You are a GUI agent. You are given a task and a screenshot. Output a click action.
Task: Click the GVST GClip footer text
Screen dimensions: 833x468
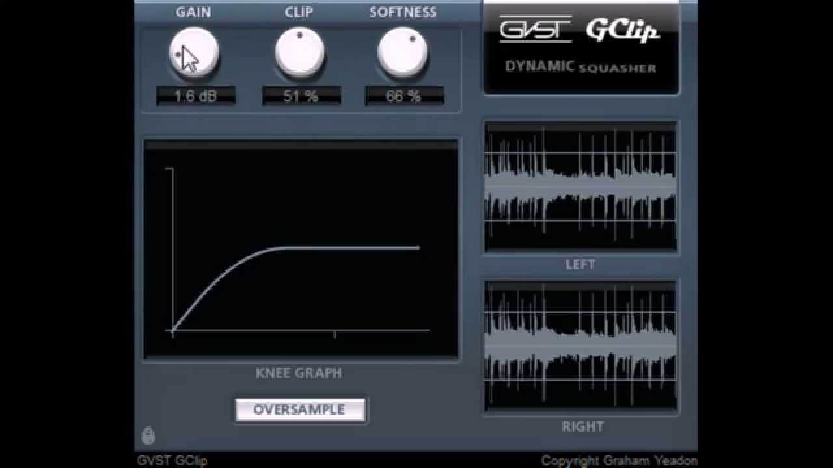click(x=172, y=461)
